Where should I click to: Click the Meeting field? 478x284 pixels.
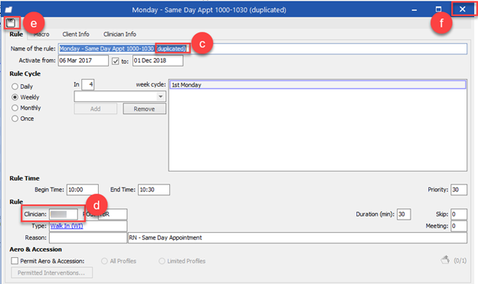coord(459,226)
